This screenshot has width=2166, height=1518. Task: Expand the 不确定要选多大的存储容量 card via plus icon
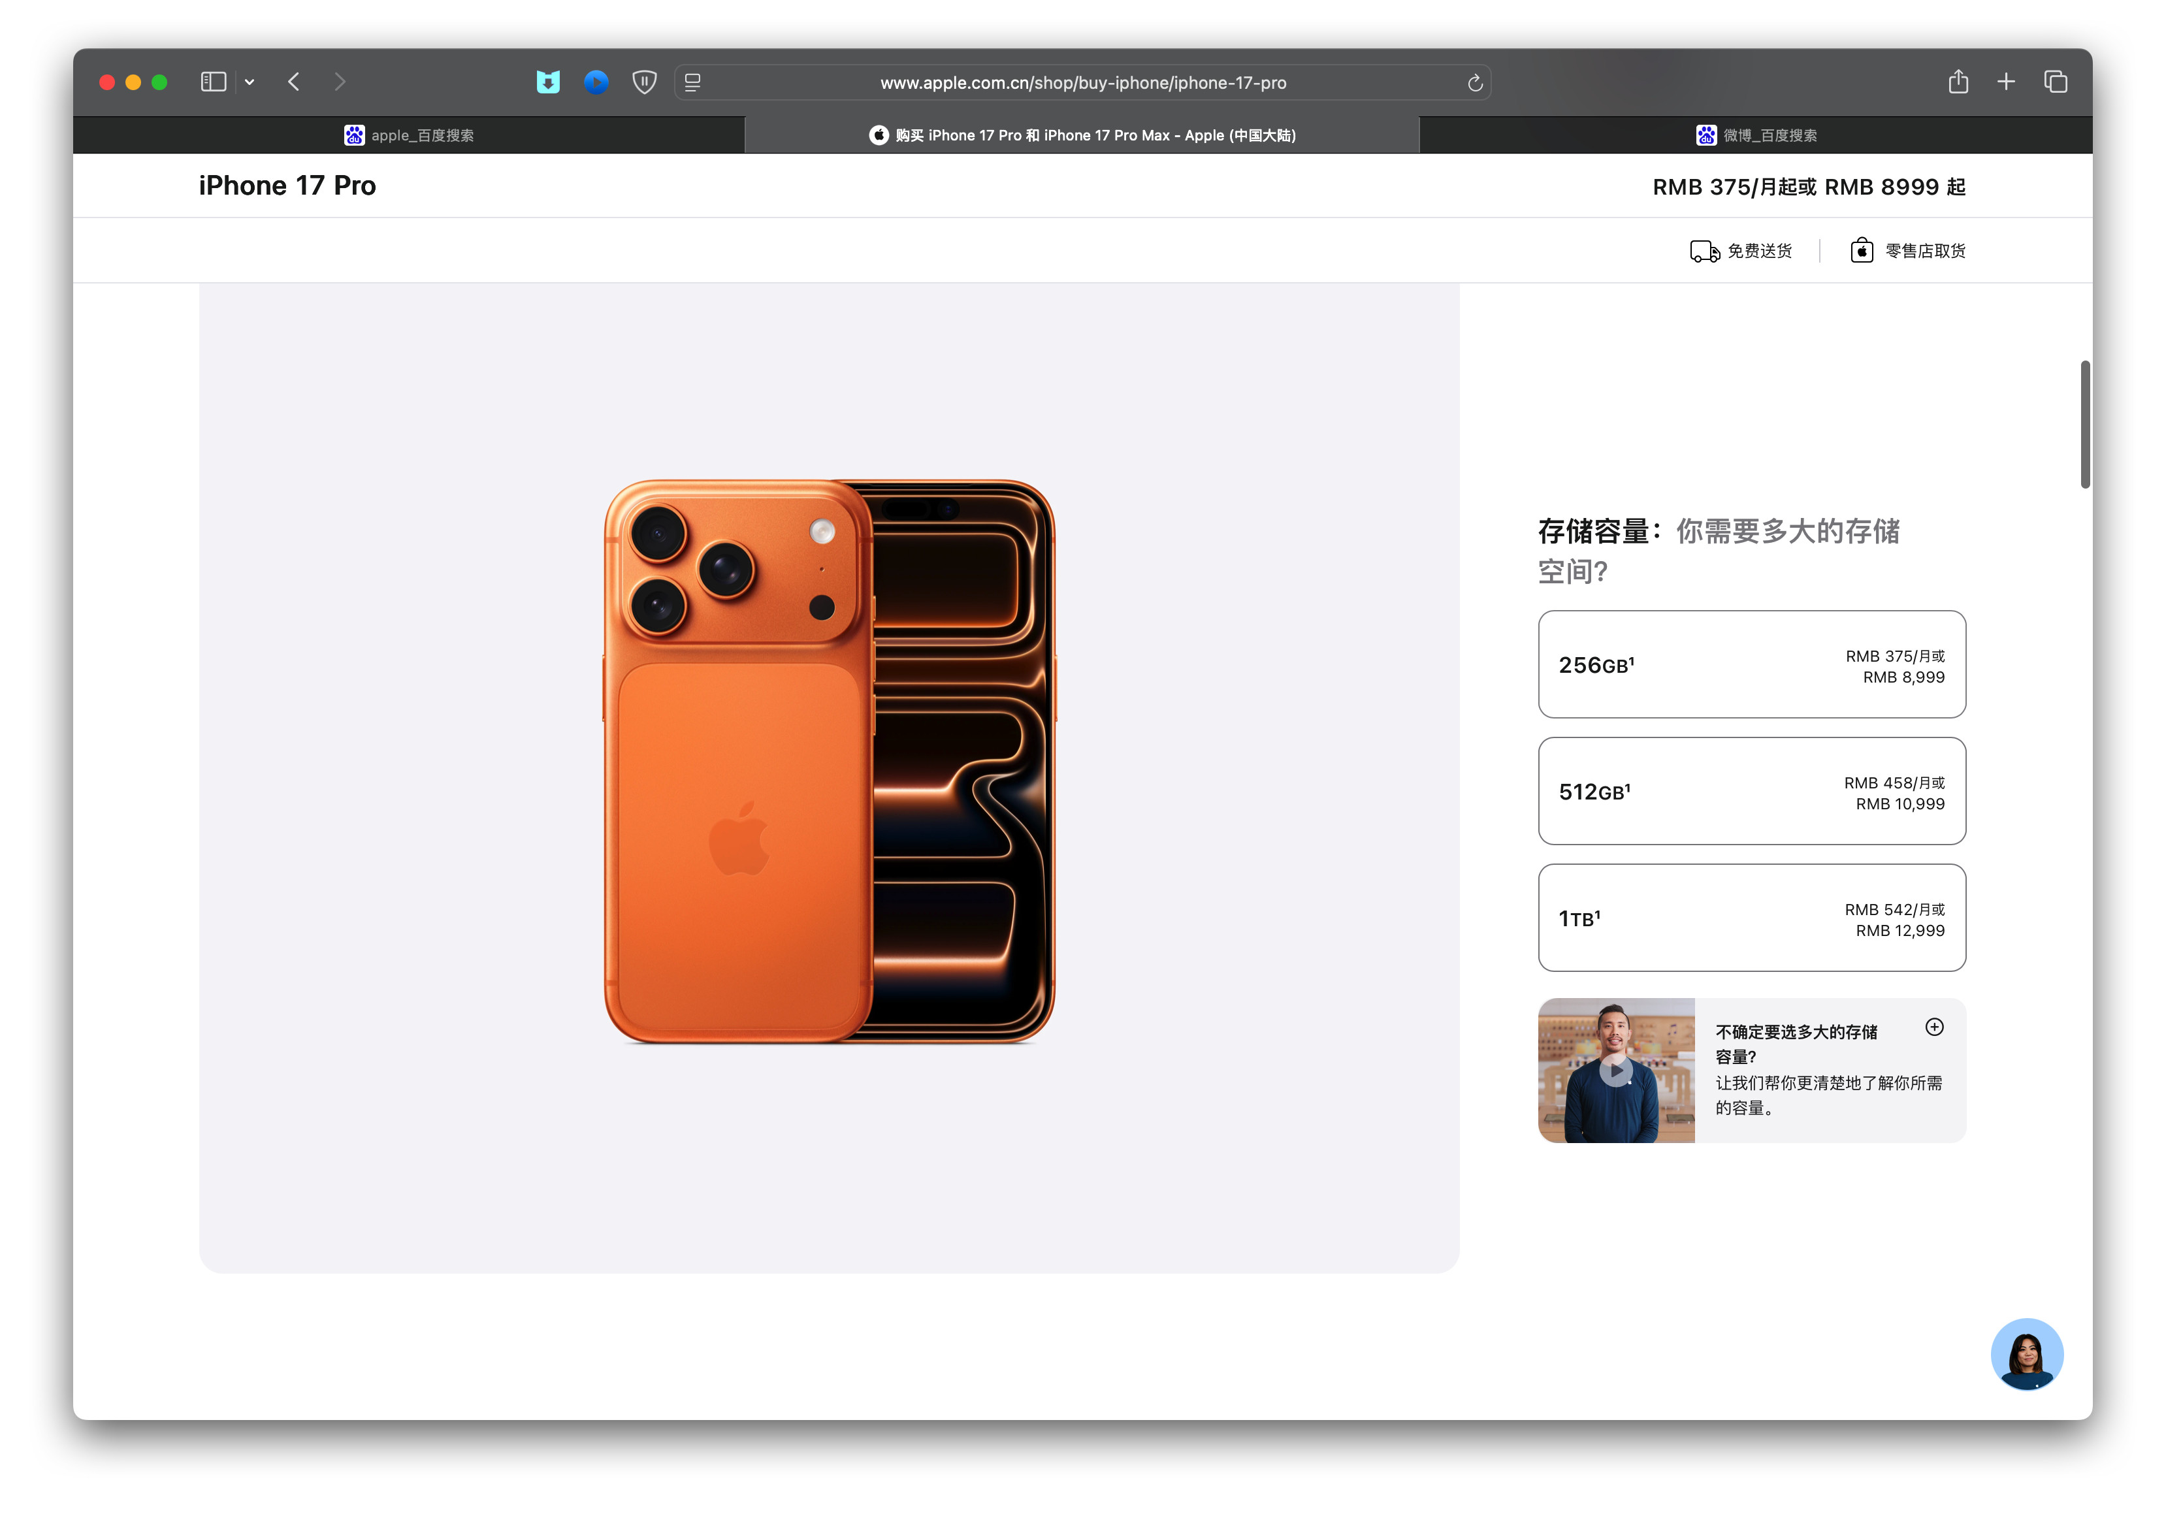pos(1934,1026)
